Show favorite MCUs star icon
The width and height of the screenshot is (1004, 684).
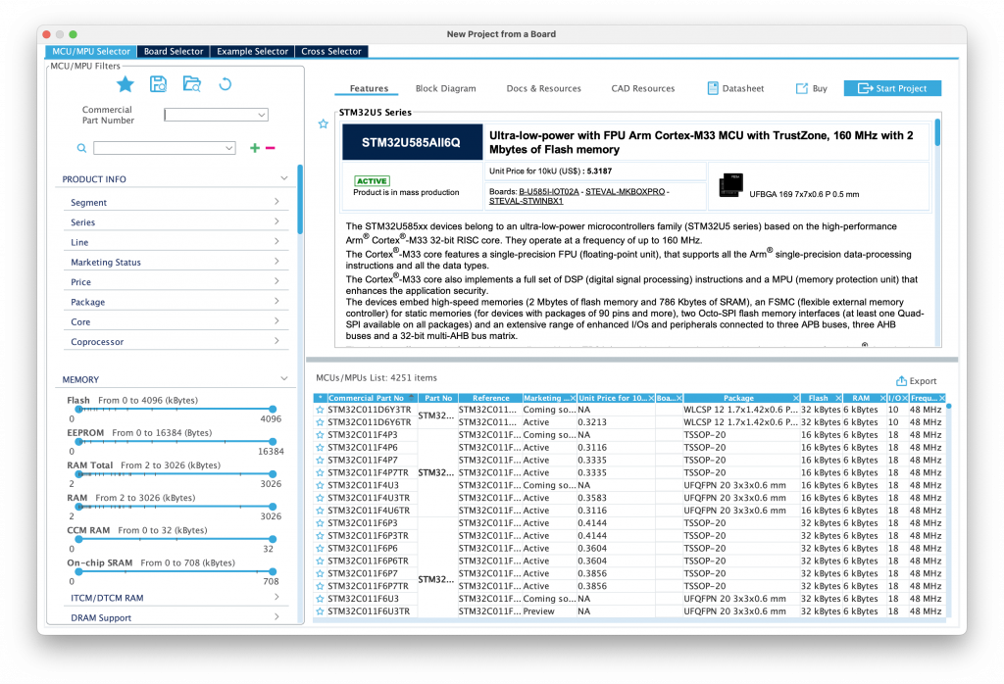coord(125,84)
